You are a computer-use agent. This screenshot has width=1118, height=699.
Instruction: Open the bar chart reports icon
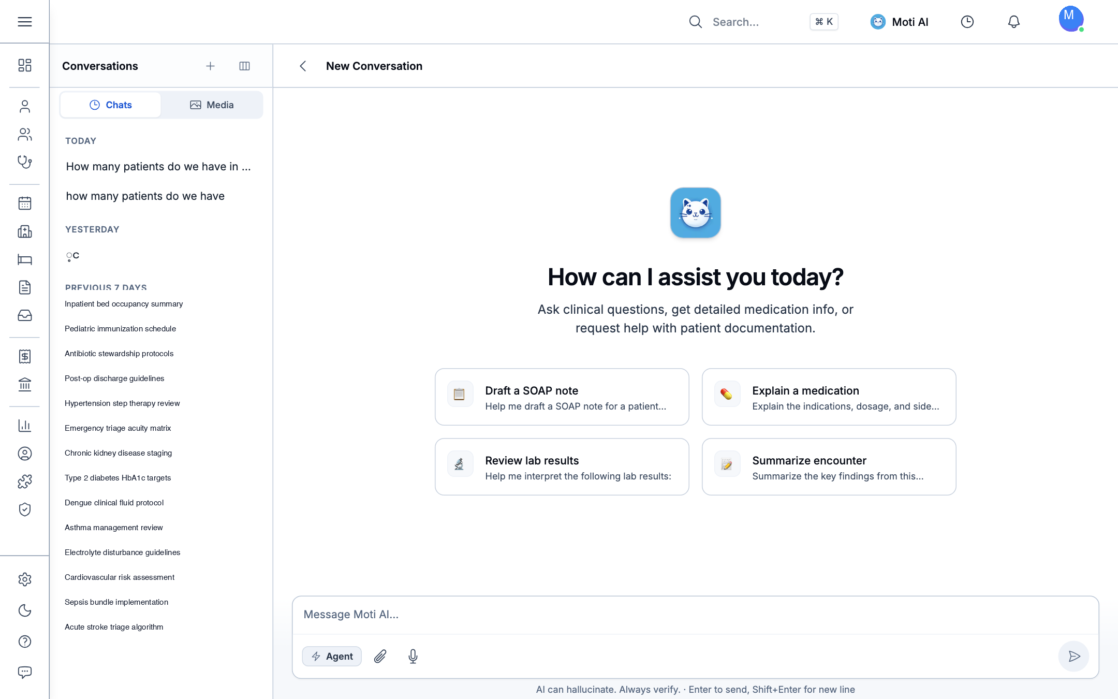pos(24,426)
